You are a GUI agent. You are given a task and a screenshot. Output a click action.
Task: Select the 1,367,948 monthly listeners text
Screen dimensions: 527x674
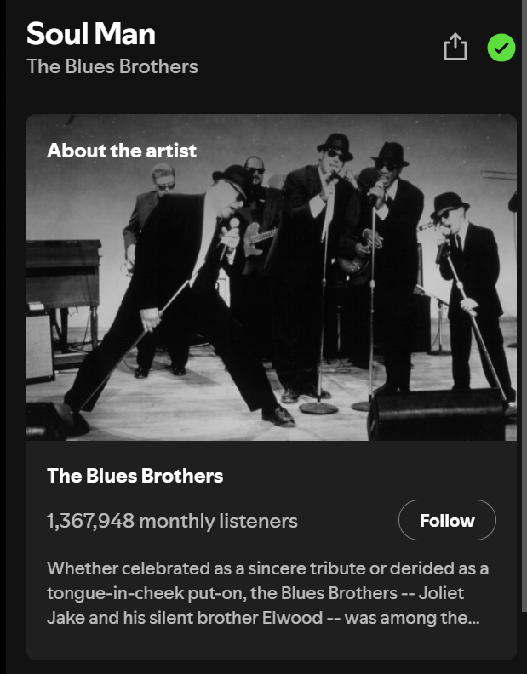[x=172, y=521]
